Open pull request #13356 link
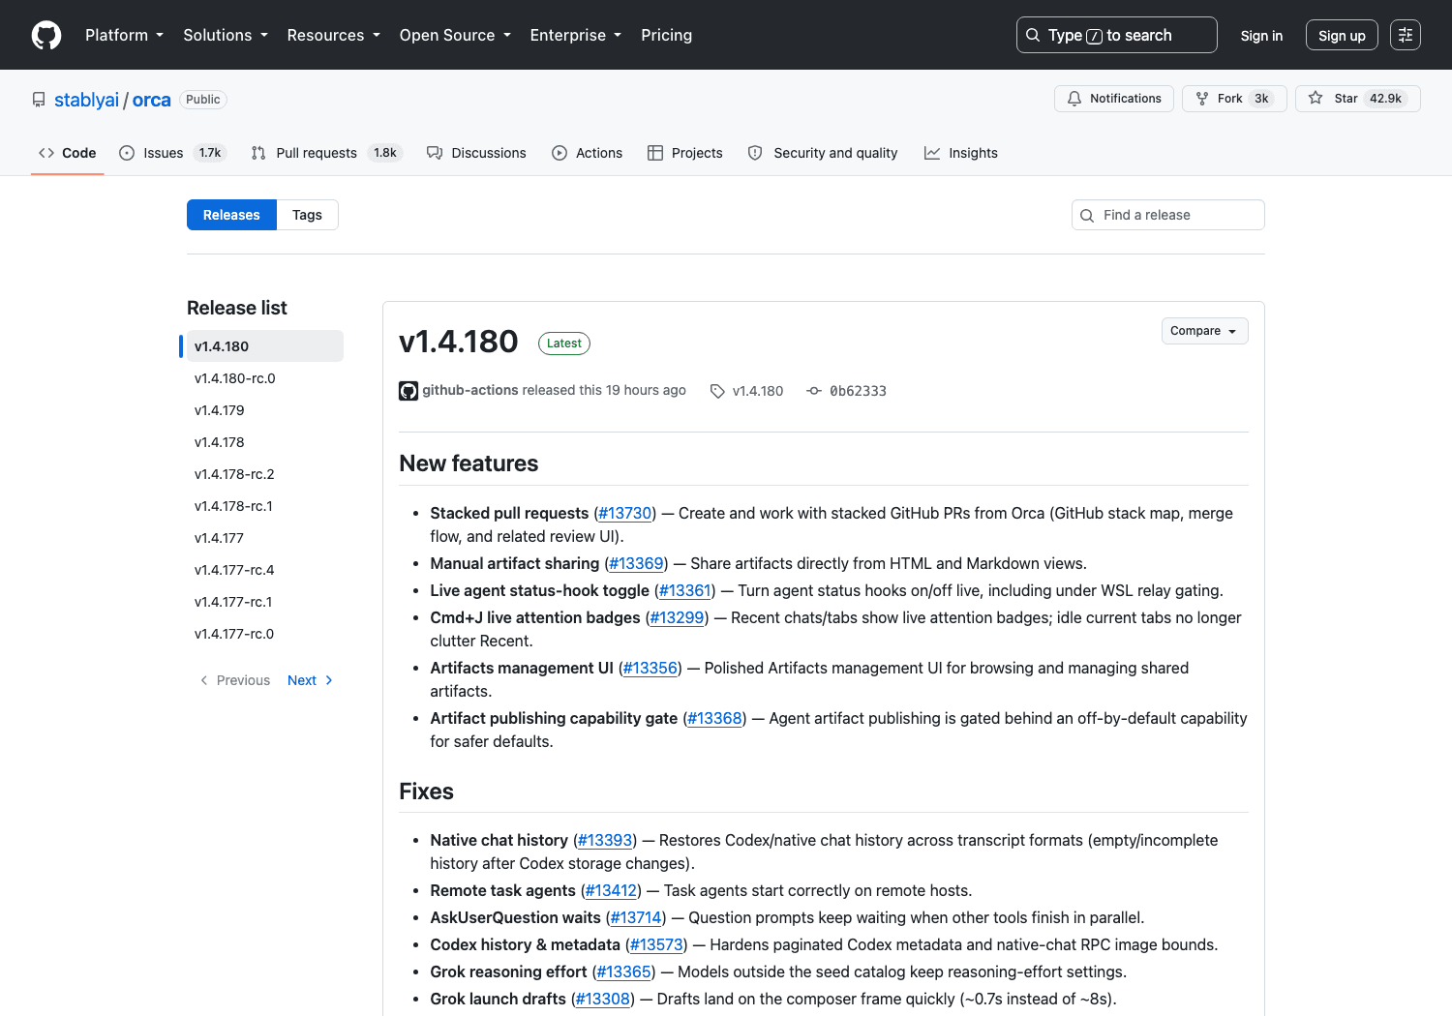This screenshot has height=1016, width=1452. pyautogui.click(x=650, y=668)
